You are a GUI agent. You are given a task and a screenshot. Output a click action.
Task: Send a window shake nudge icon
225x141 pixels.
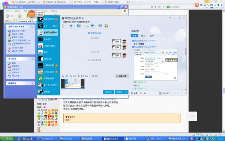tap(75, 76)
